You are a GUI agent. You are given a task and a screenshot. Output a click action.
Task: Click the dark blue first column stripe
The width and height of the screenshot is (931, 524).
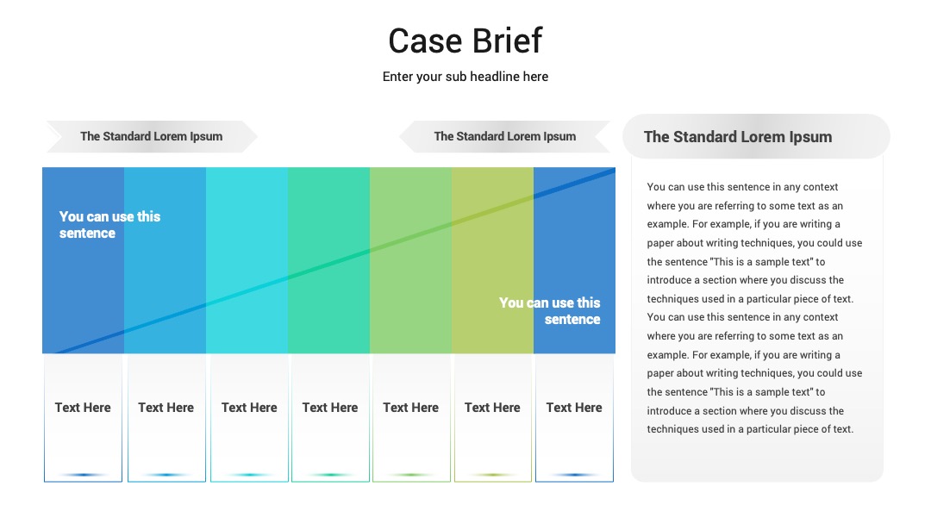coord(83,260)
